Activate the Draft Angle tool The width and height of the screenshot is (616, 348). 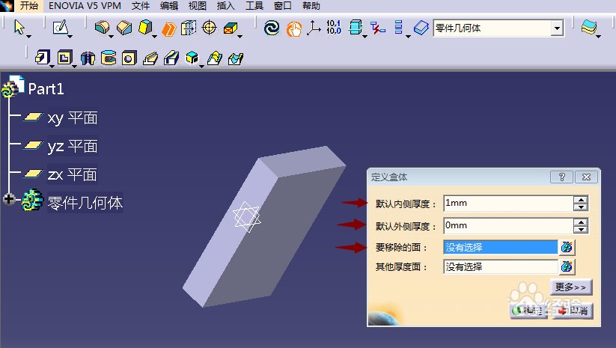145,28
